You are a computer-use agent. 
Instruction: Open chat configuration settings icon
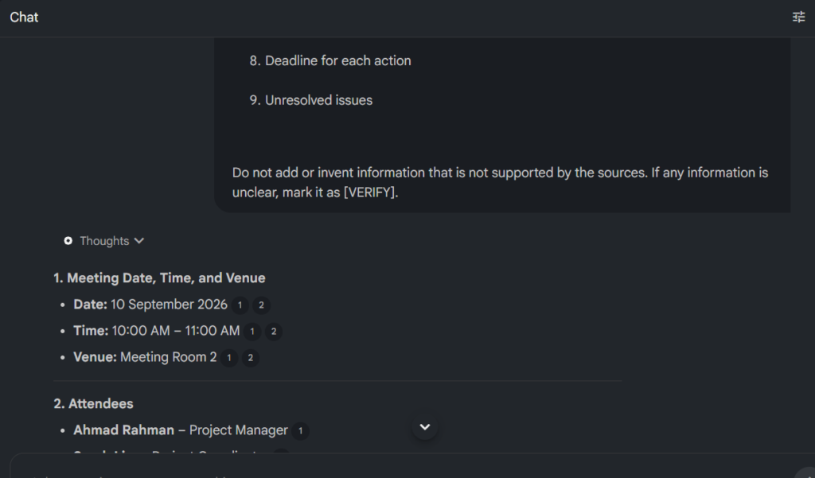tap(798, 17)
